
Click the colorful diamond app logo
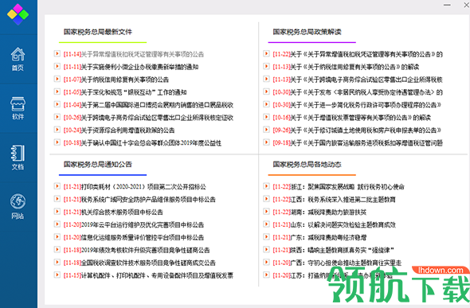[x=18, y=14]
